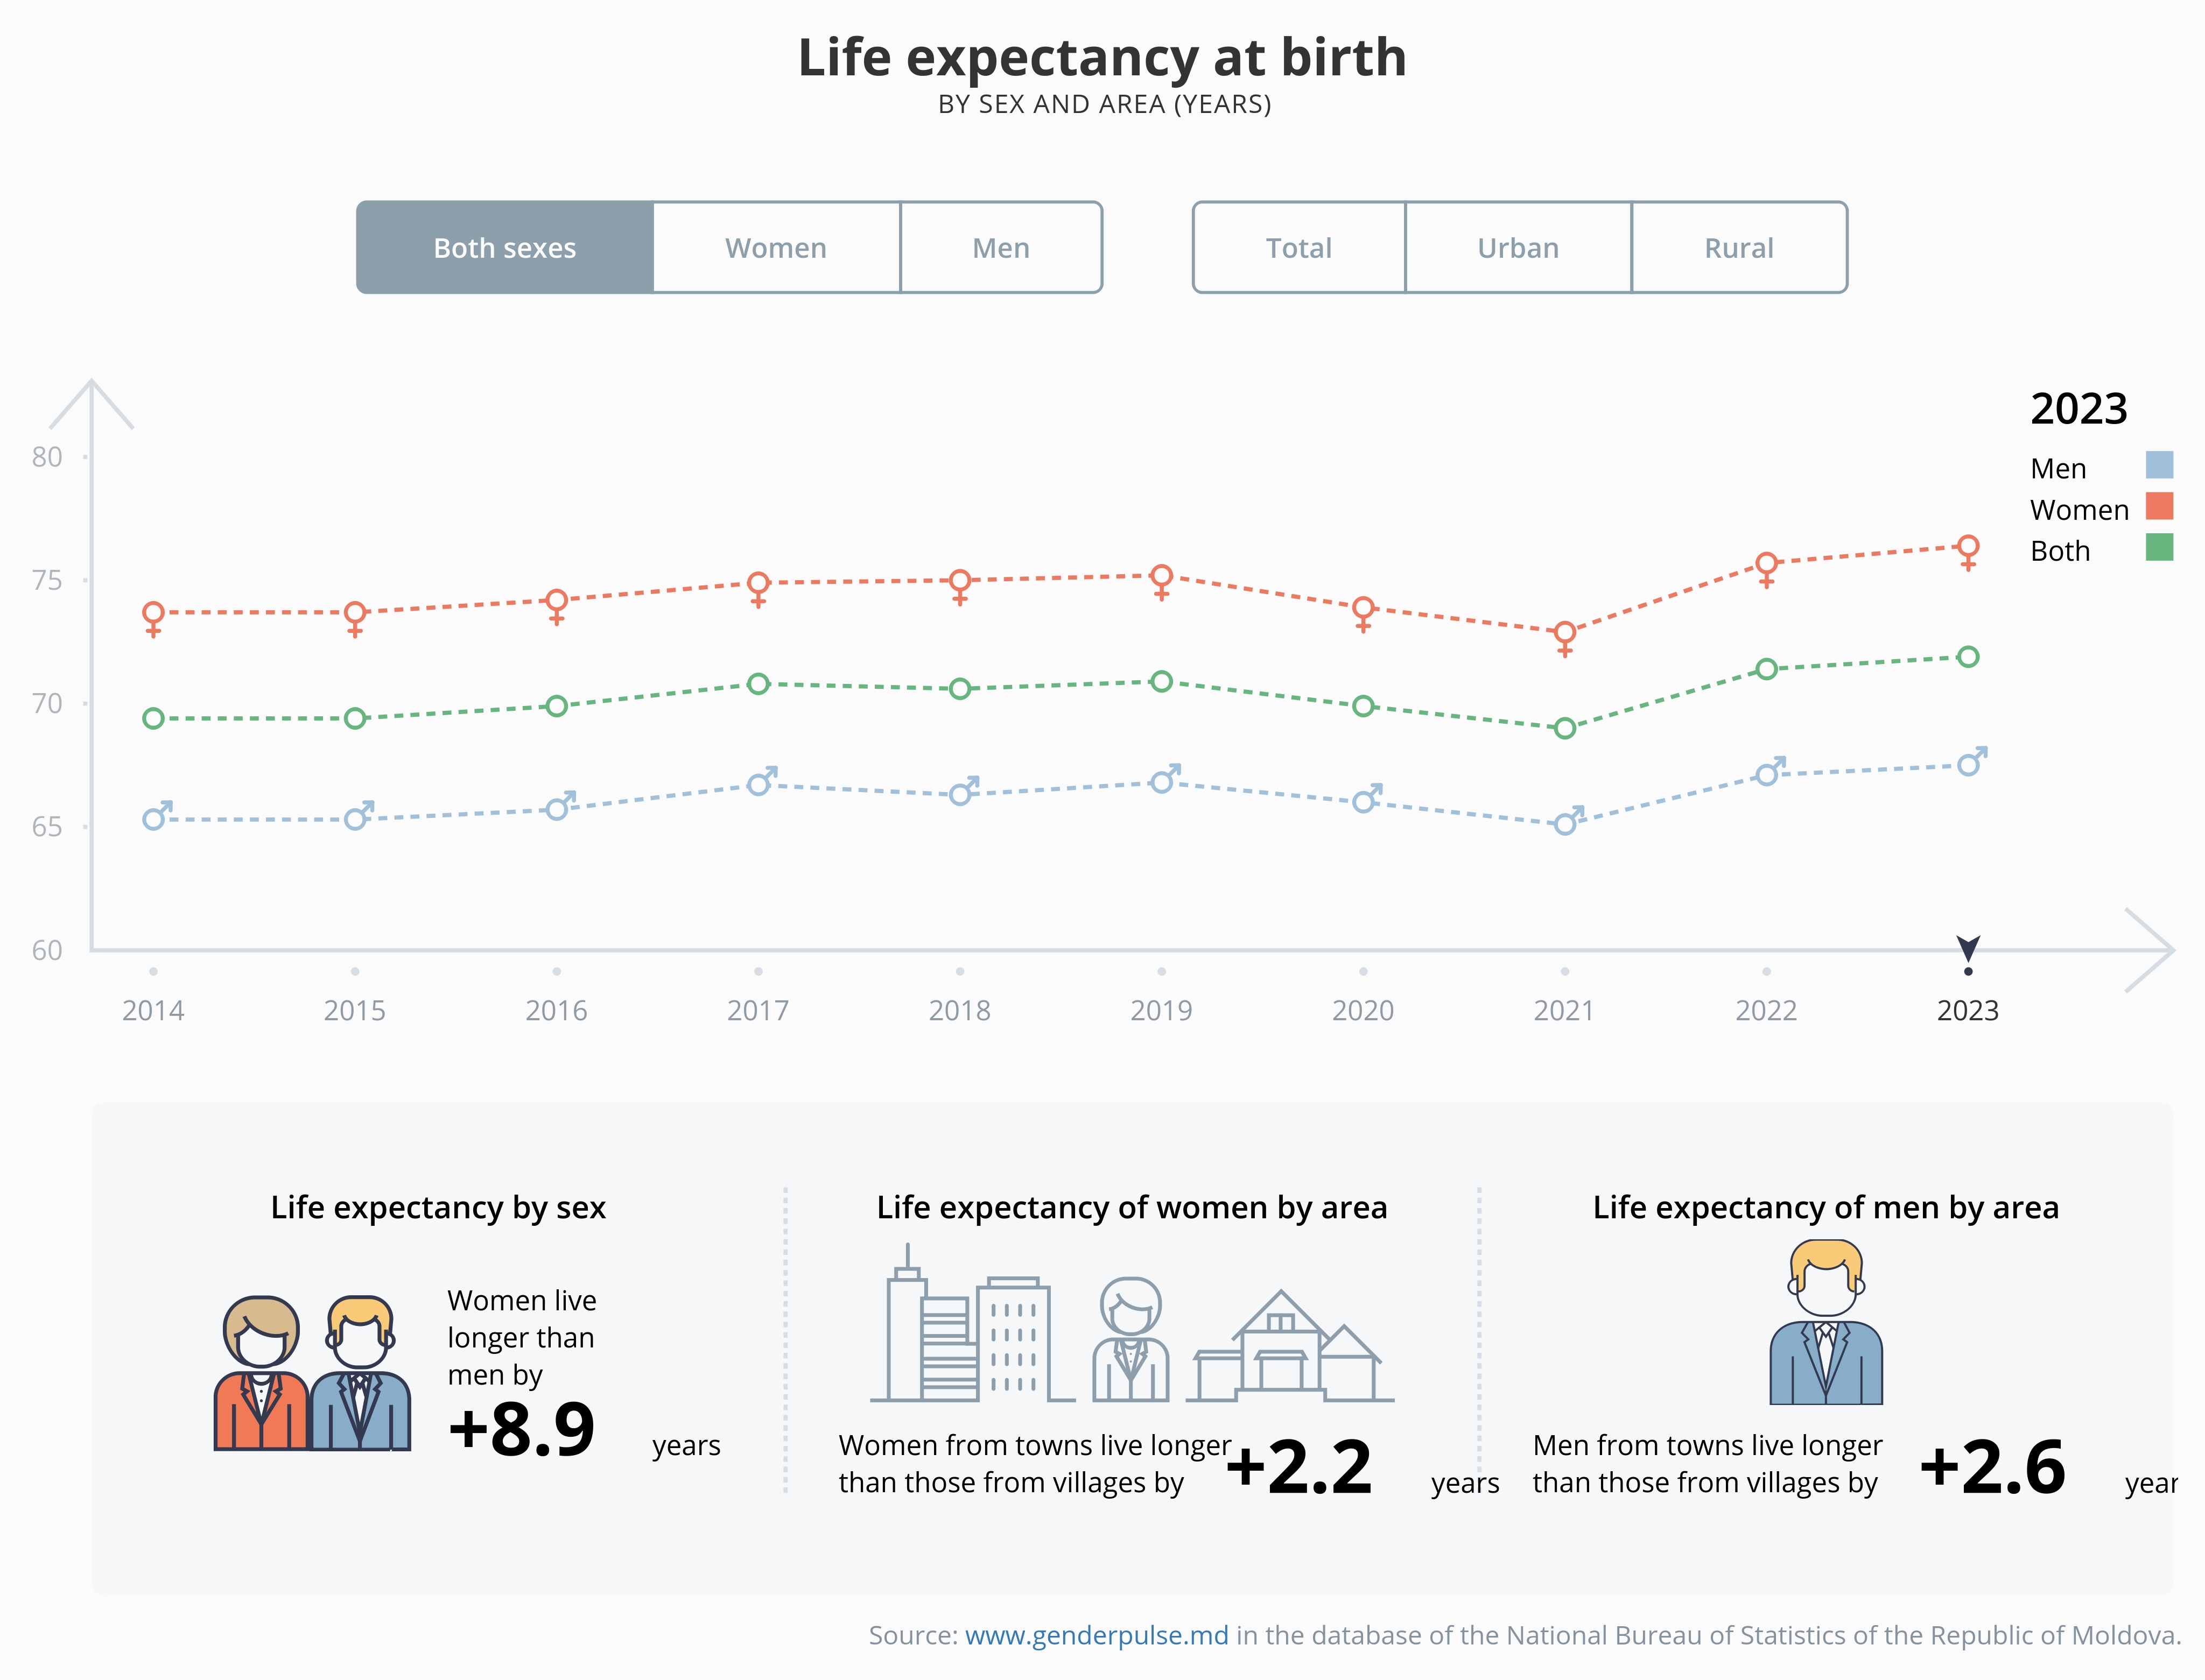Open the www.genderpulse.md source link

pyautogui.click(x=1096, y=1635)
